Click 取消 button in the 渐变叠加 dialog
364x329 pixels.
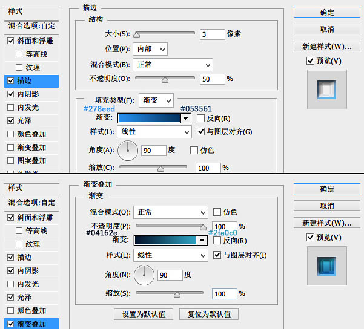327,206
